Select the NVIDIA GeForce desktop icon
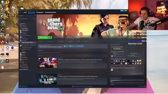 coord(2,28)
